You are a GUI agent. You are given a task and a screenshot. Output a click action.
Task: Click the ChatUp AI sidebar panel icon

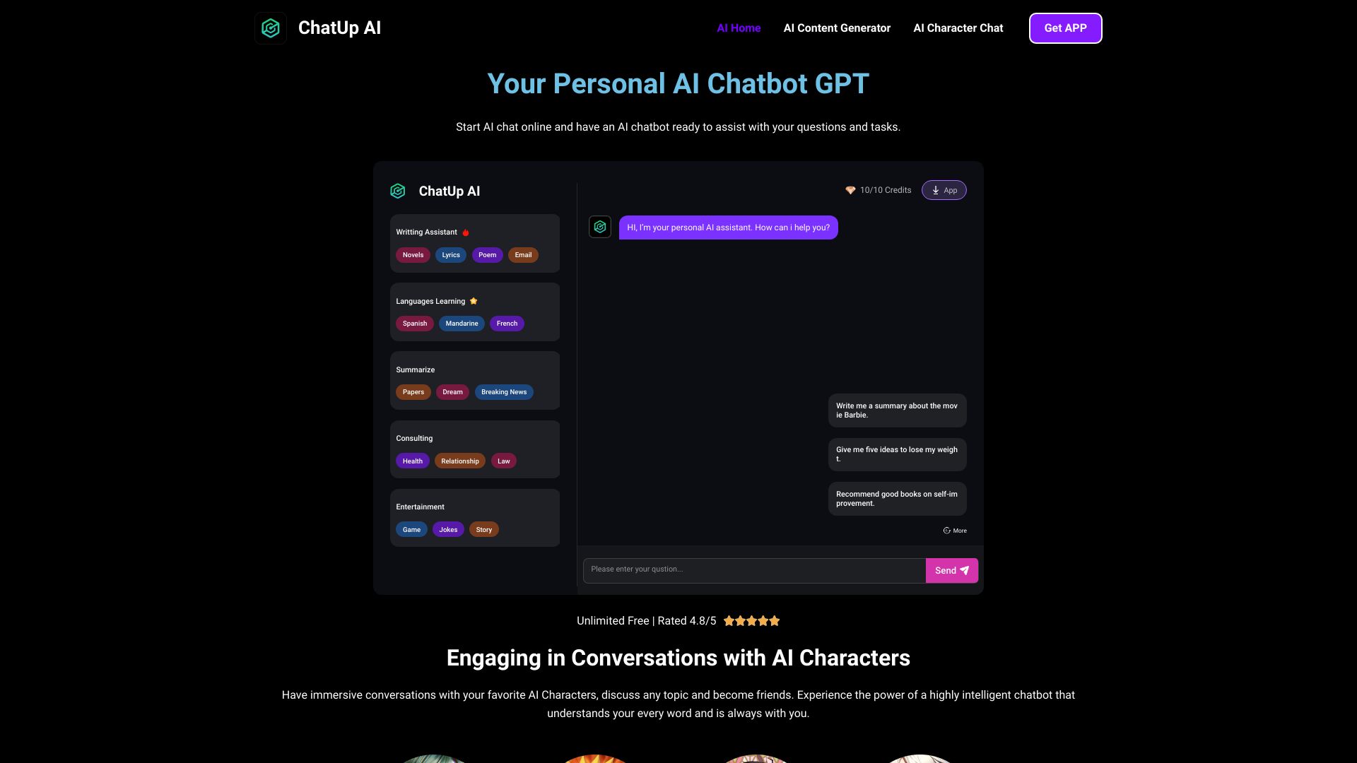pos(397,190)
